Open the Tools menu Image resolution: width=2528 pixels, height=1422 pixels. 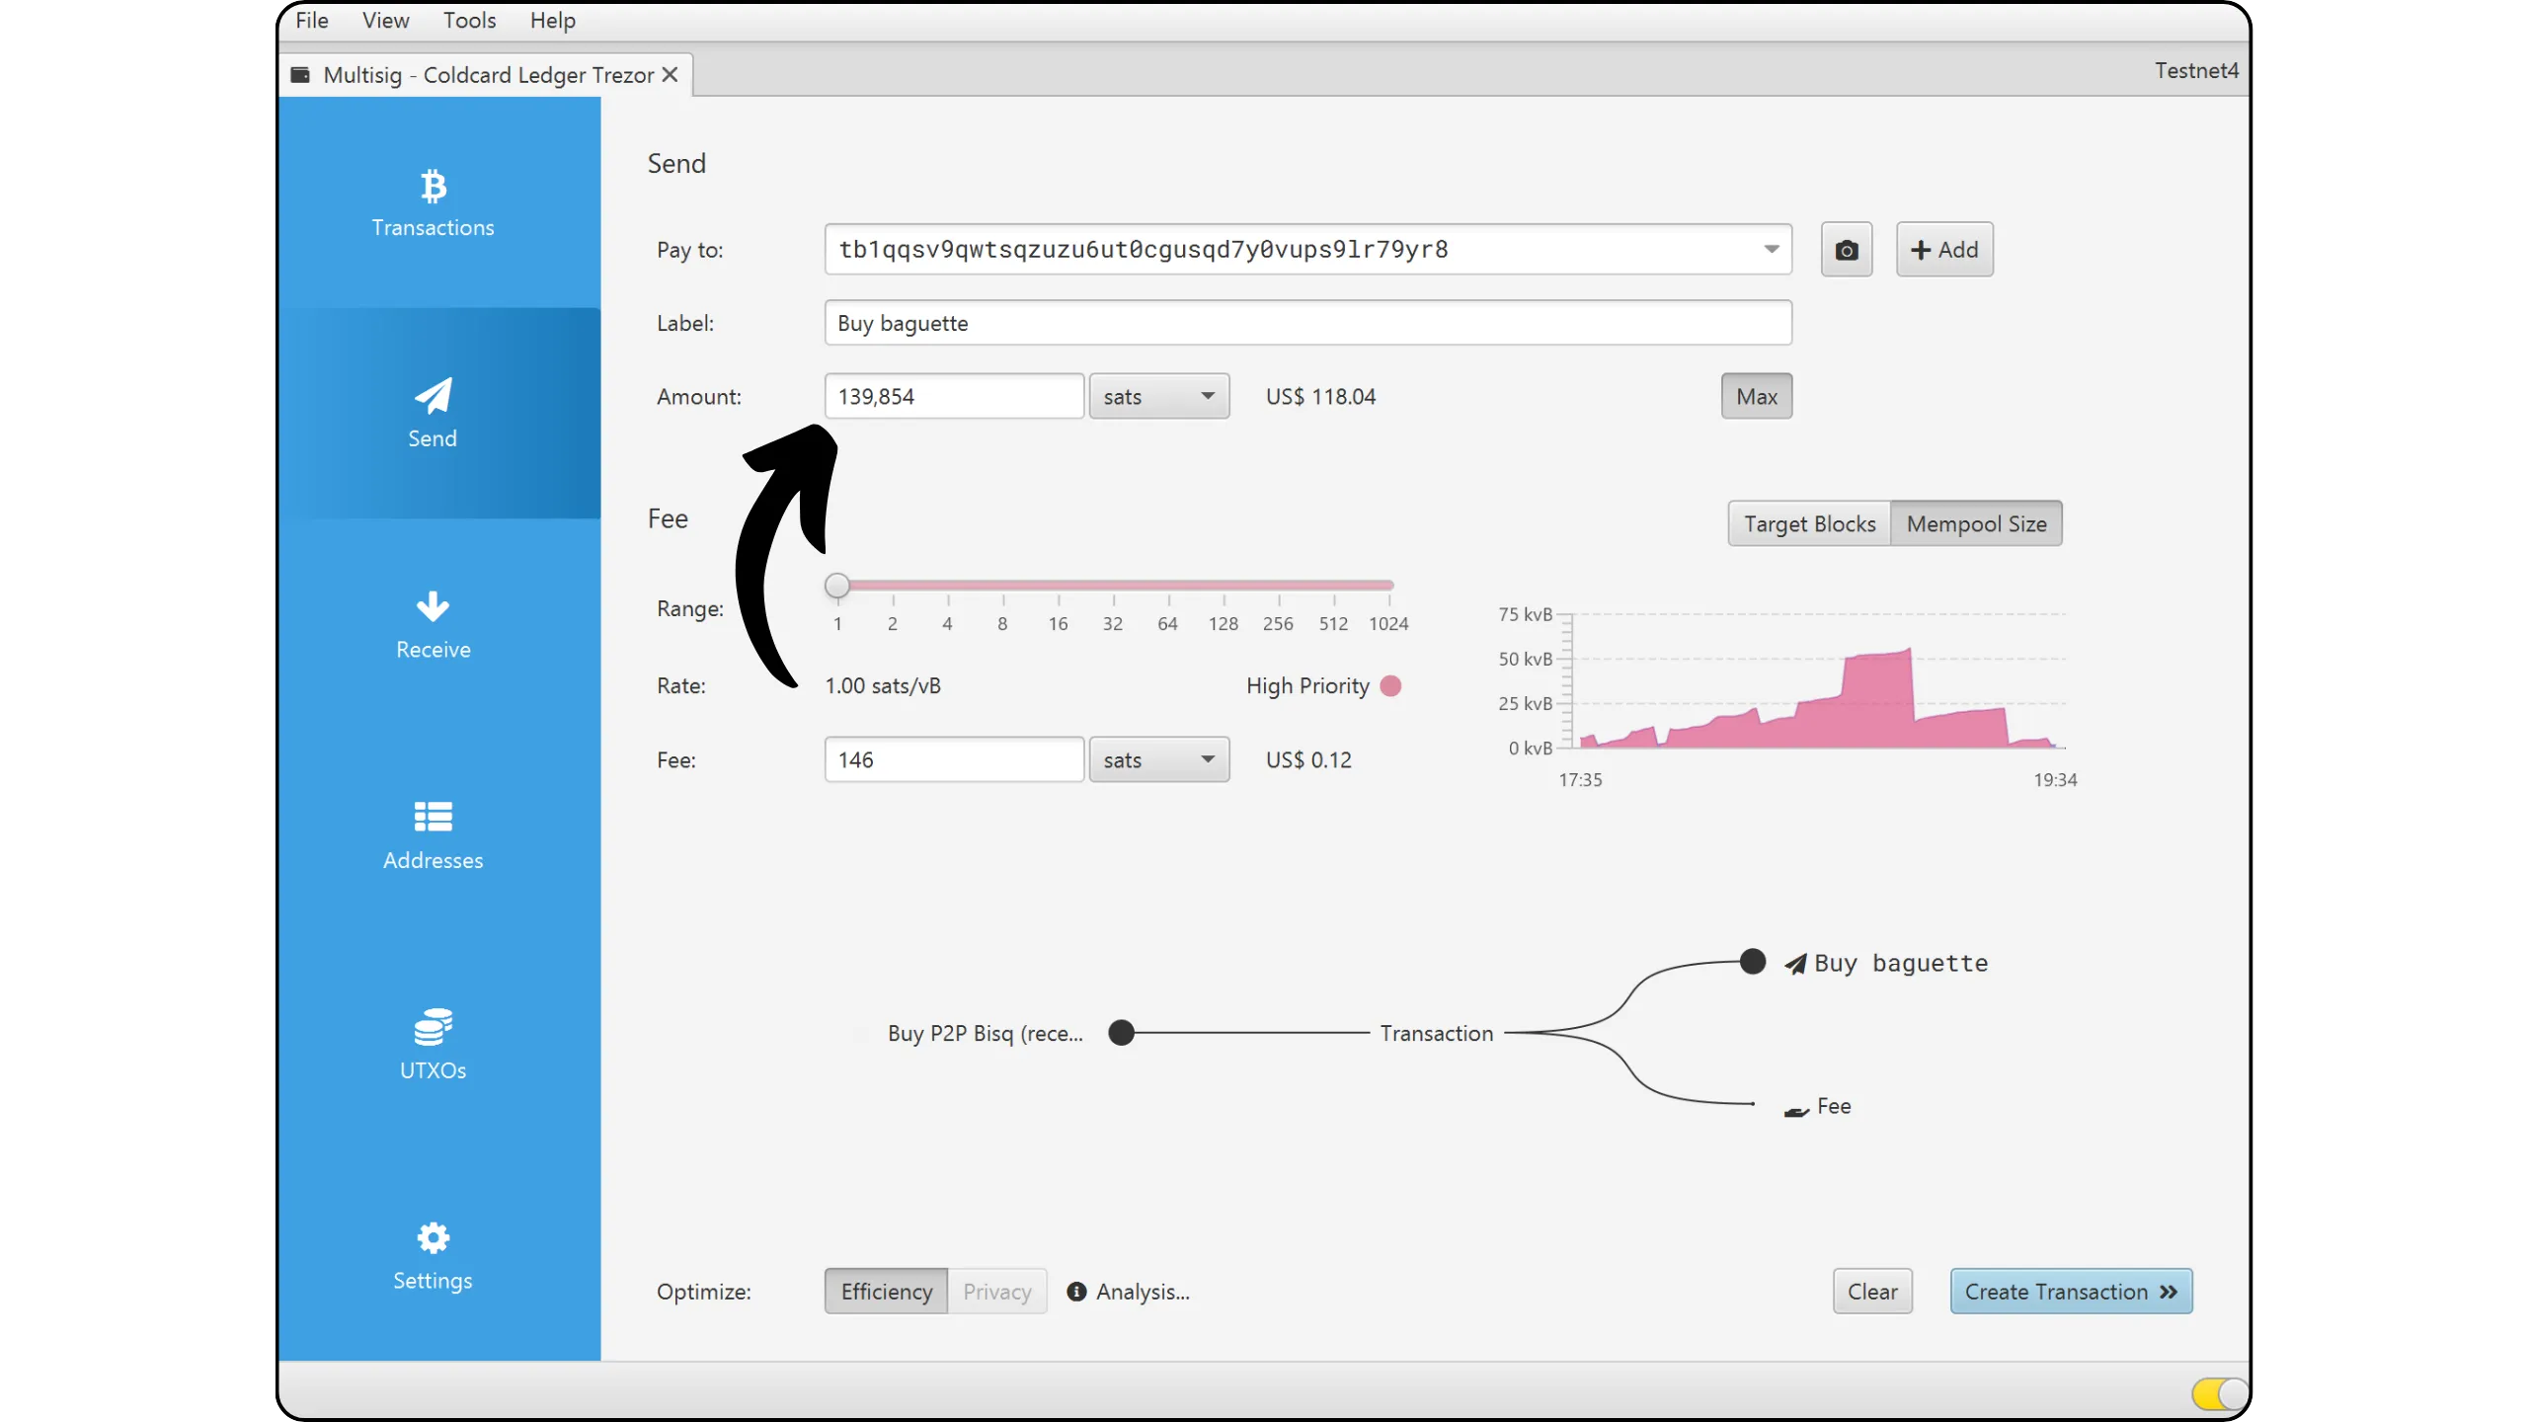(469, 20)
